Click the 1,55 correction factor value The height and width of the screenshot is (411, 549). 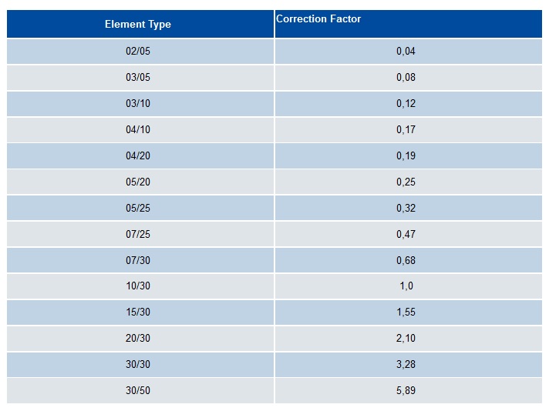[406, 312]
